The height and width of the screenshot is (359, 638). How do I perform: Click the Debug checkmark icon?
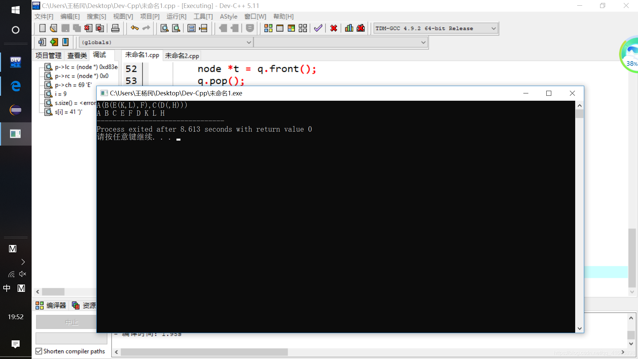click(318, 28)
